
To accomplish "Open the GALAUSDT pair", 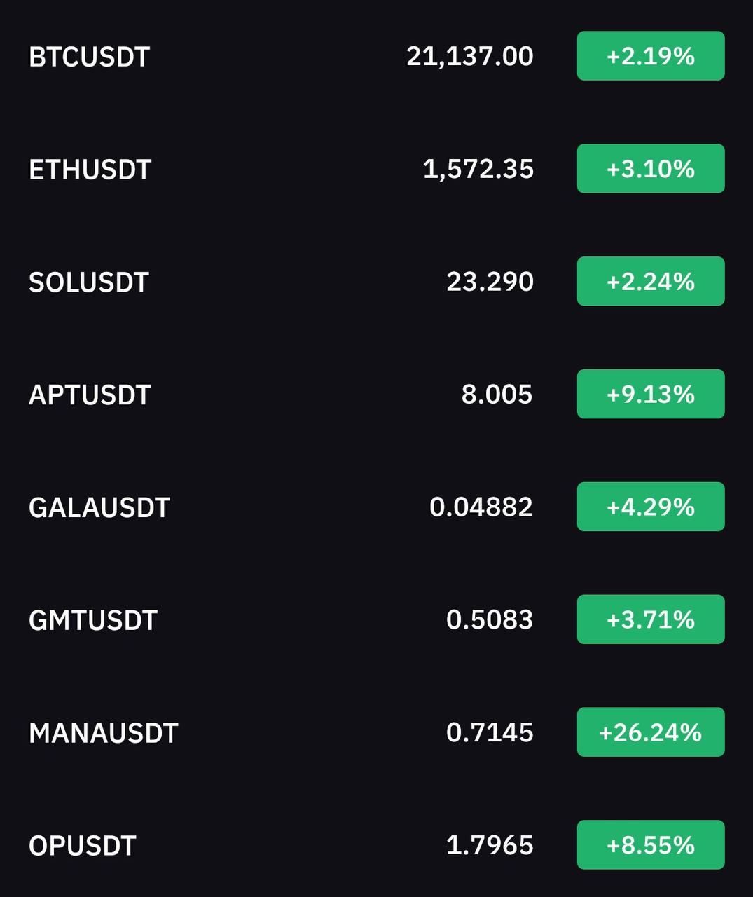I will click(99, 508).
